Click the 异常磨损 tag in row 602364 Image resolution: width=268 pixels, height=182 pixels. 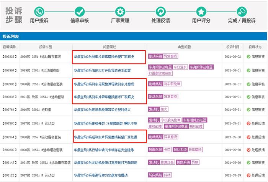(170, 137)
